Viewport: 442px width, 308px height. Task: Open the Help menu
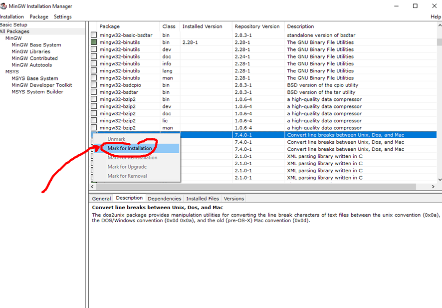coord(436,16)
